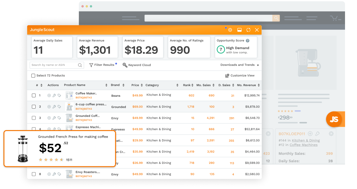This screenshot has width=357, height=189.
Task: Open Keyword Cloud
Action: (x=137, y=65)
